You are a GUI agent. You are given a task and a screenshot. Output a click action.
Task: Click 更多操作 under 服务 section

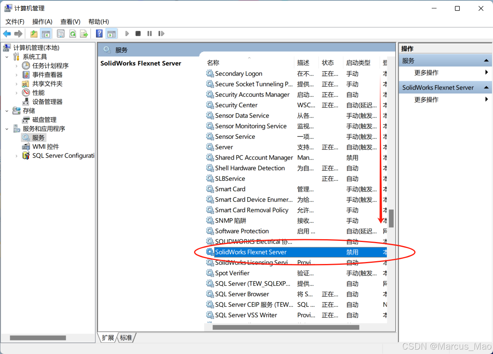(x=426, y=73)
